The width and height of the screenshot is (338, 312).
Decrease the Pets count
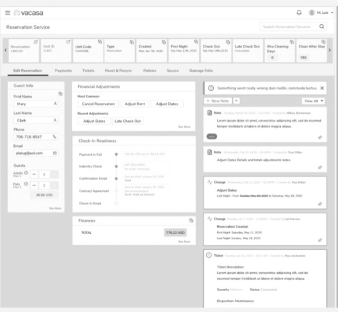pyautogui.click(x=34, y=185)
